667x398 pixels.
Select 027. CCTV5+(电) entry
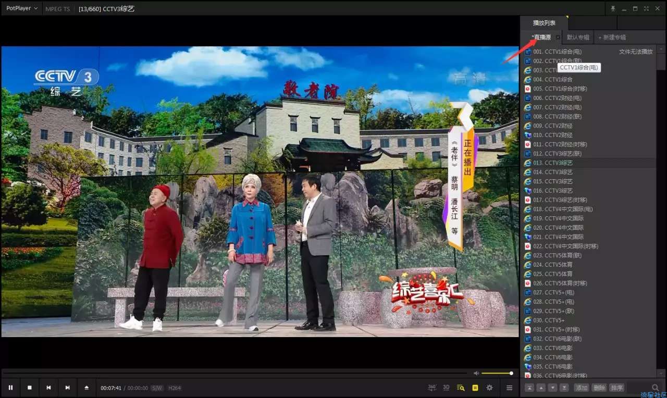pos(589,293)
